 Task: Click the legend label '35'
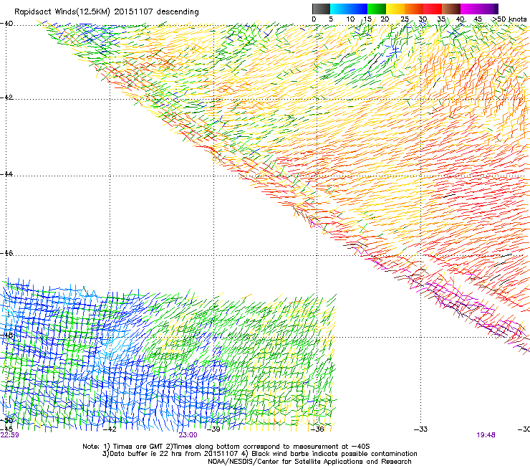[441, 19]
